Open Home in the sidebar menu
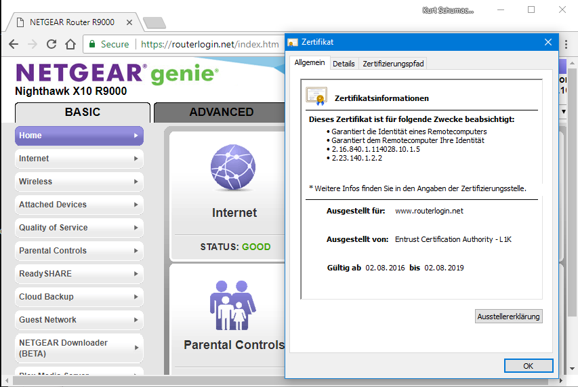Screen dimensions: 578x387 pyautogui.click(x=79, y=136)
